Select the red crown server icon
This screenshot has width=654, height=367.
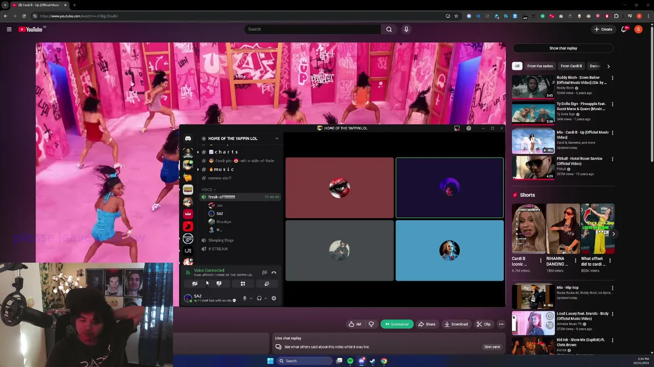tap(188, 214)
